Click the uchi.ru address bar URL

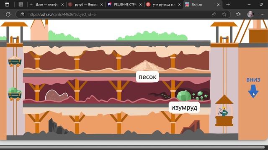pyautogui.click(x=62, y=14)
